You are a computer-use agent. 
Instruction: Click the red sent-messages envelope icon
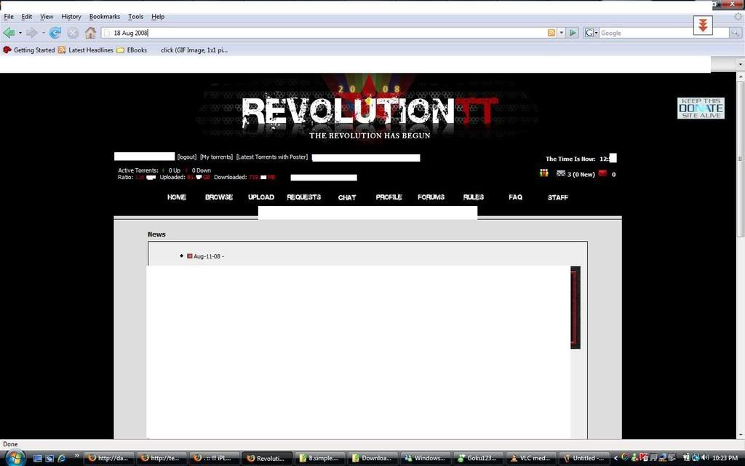tap(602, 173)
